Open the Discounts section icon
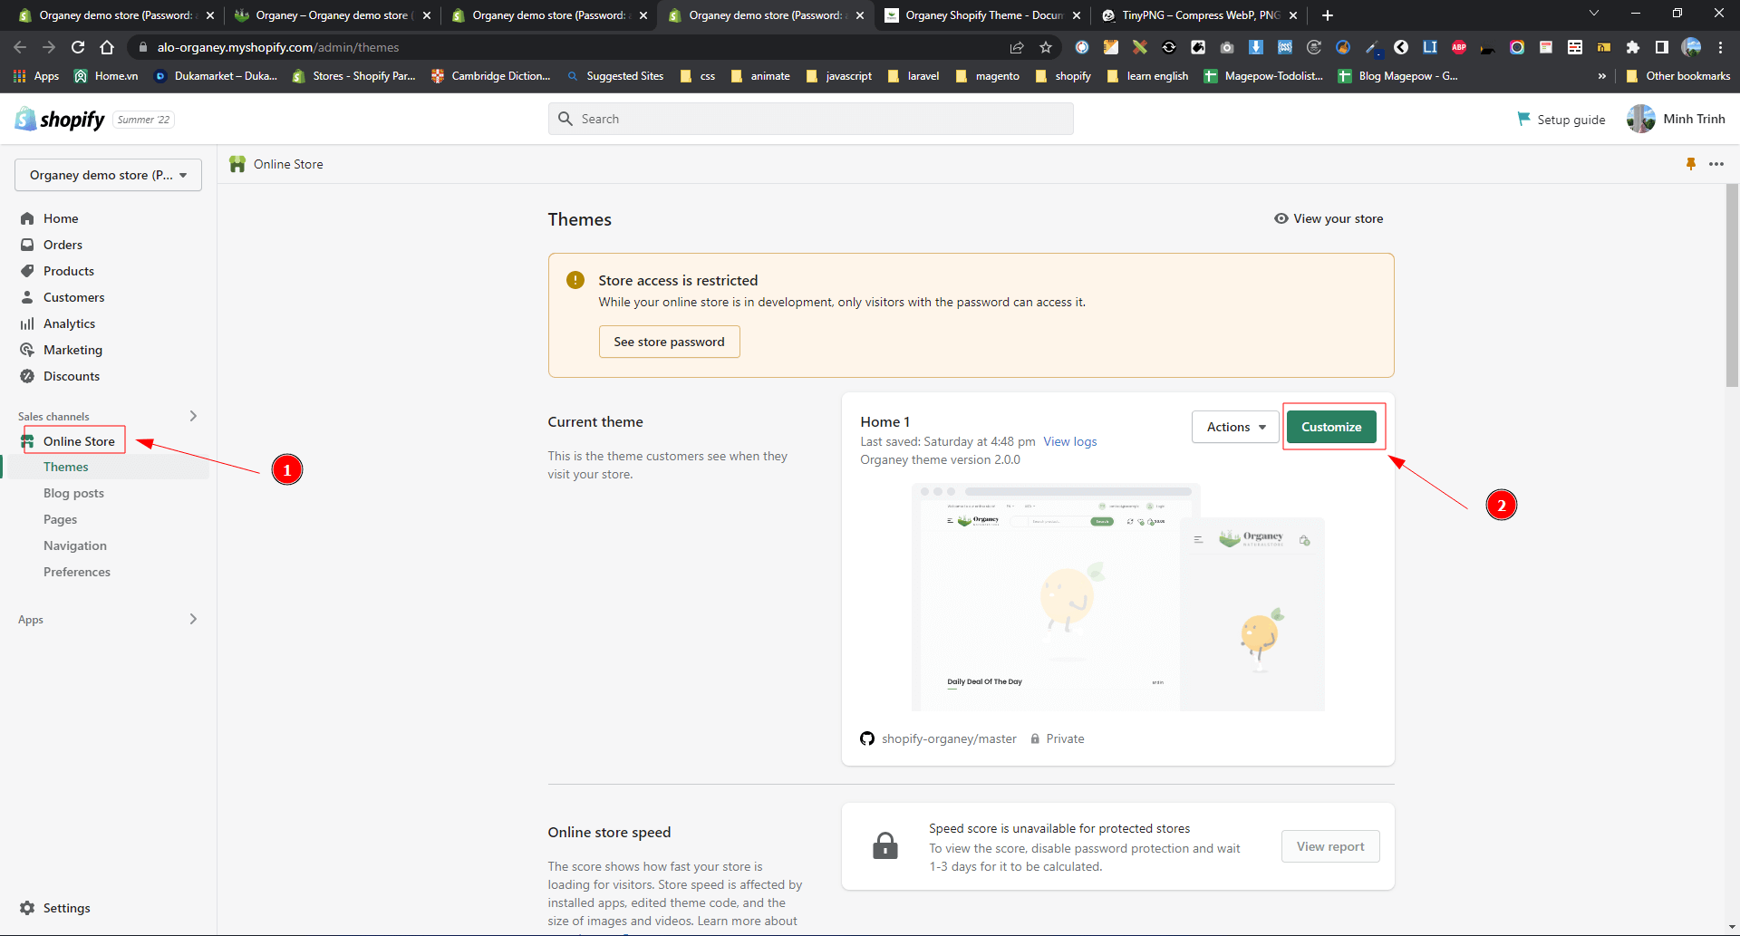This screenshot has height=936, width=1740. pyautogui.click(x=27, y=376)
